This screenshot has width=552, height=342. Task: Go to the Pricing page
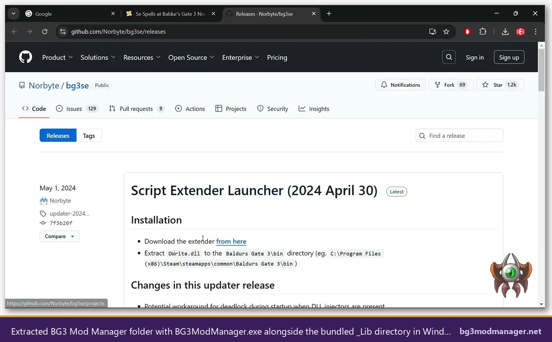click(x=277, y=57)
